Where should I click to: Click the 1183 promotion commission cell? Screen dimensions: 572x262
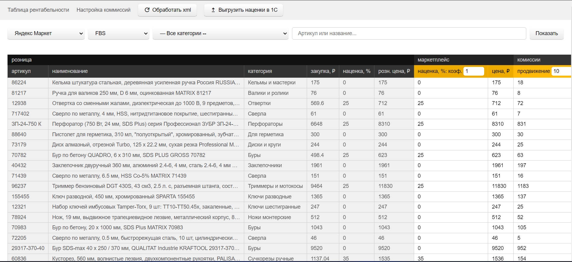click(x=542, y=186)
